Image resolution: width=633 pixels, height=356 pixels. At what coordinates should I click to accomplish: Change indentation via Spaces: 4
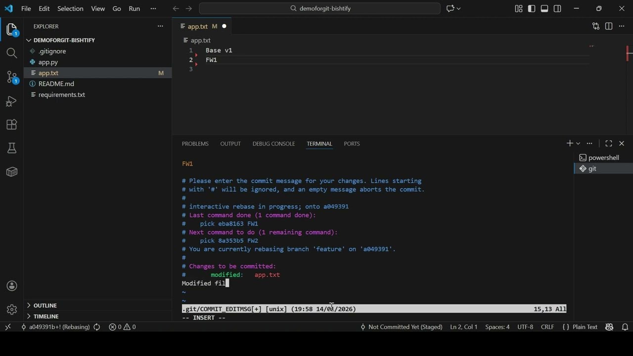[497, 327]
